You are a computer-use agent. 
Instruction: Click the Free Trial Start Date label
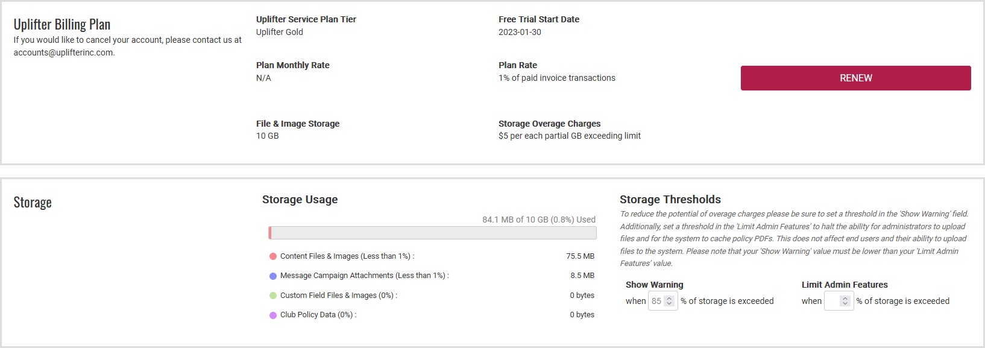click(x=539, y=19)
